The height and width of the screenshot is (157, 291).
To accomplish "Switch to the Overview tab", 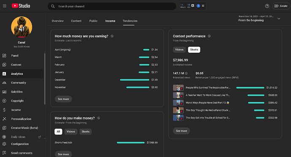I will (x=57, y=21).
